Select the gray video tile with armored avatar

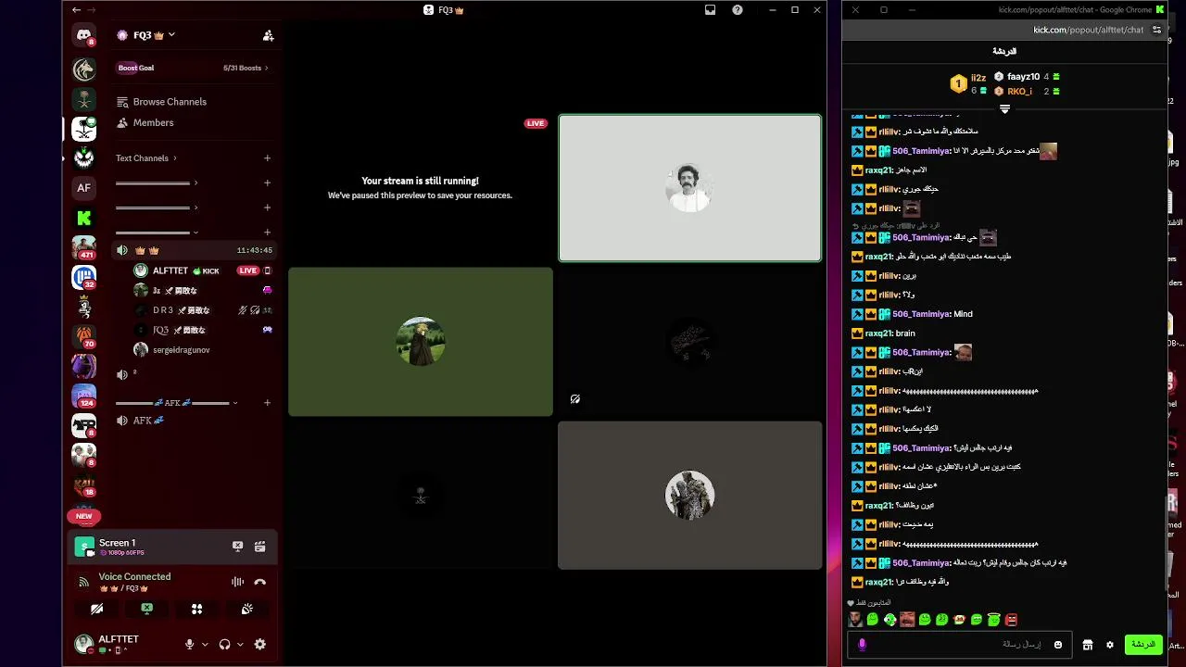[x=689, y=495]
